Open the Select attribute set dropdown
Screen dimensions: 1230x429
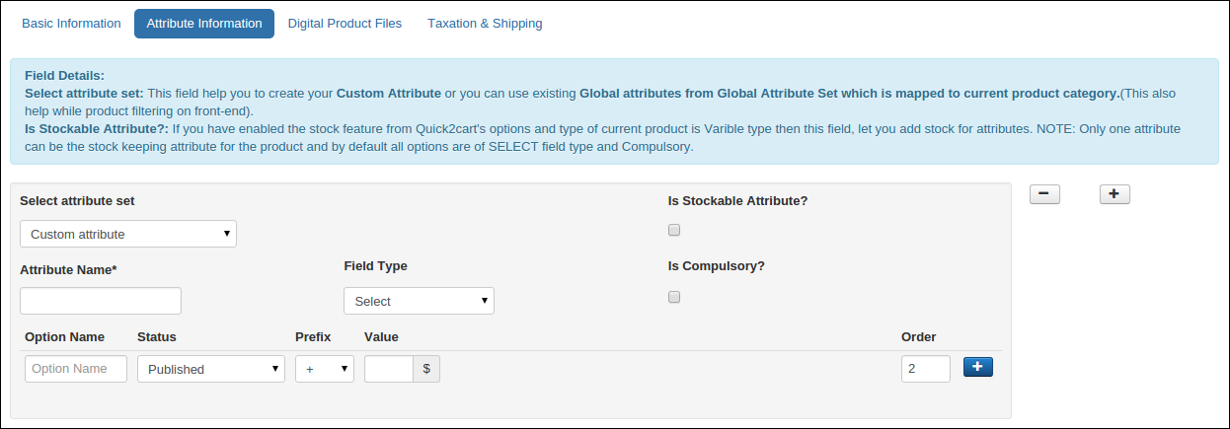click(x=128, y=235)
